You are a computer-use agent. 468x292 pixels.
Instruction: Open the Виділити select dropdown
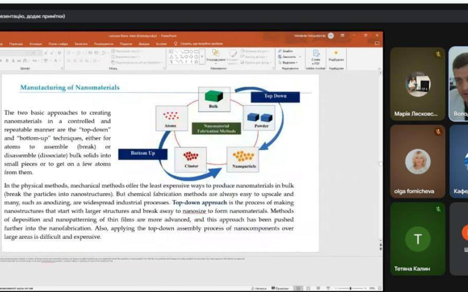288,62
